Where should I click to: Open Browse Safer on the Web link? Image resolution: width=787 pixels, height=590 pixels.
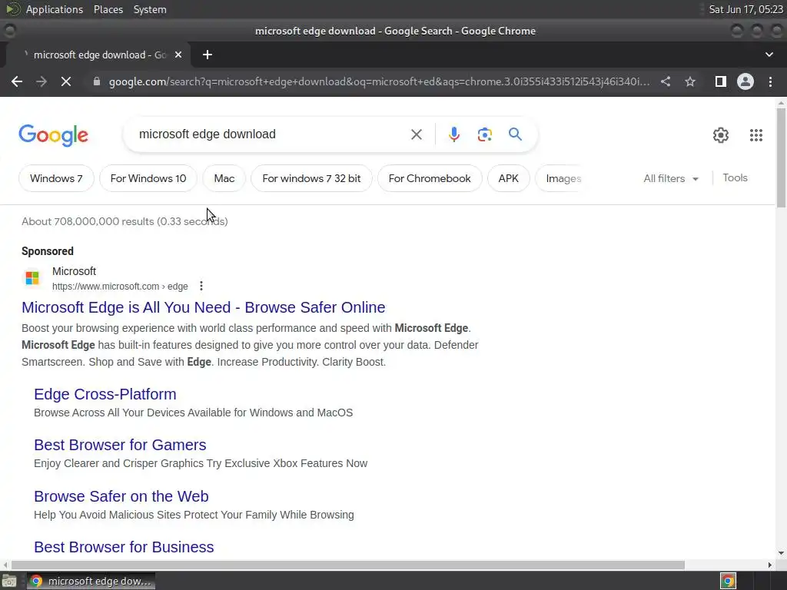pos(121,496)
